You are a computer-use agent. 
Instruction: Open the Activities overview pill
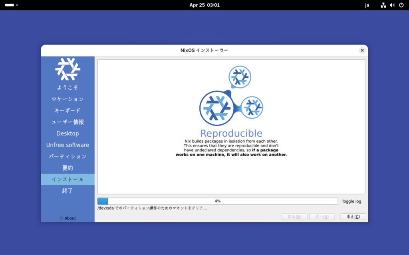tap(11, 5)
